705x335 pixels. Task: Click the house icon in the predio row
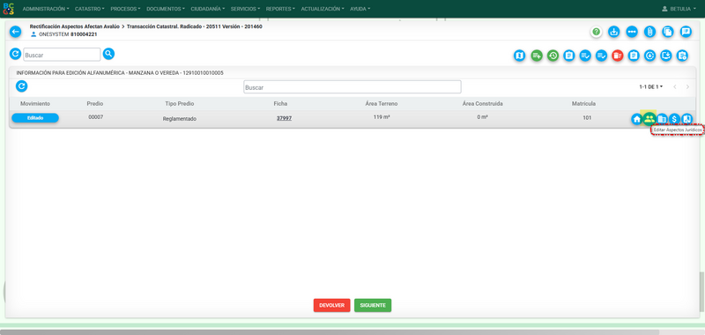tap(636, 119)
